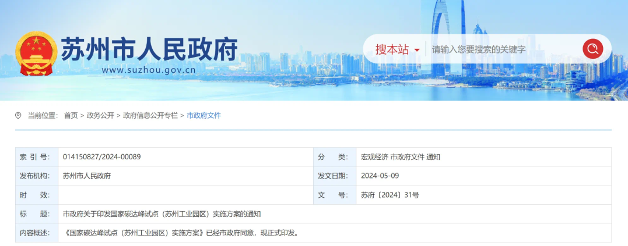
Task: Click the 发布机构 value 苏州市人民政府
Action: pos(86,176)
